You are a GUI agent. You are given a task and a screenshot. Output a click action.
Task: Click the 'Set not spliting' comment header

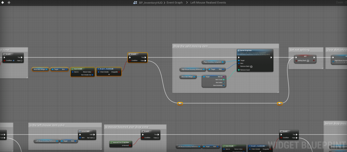coord(300,50)
